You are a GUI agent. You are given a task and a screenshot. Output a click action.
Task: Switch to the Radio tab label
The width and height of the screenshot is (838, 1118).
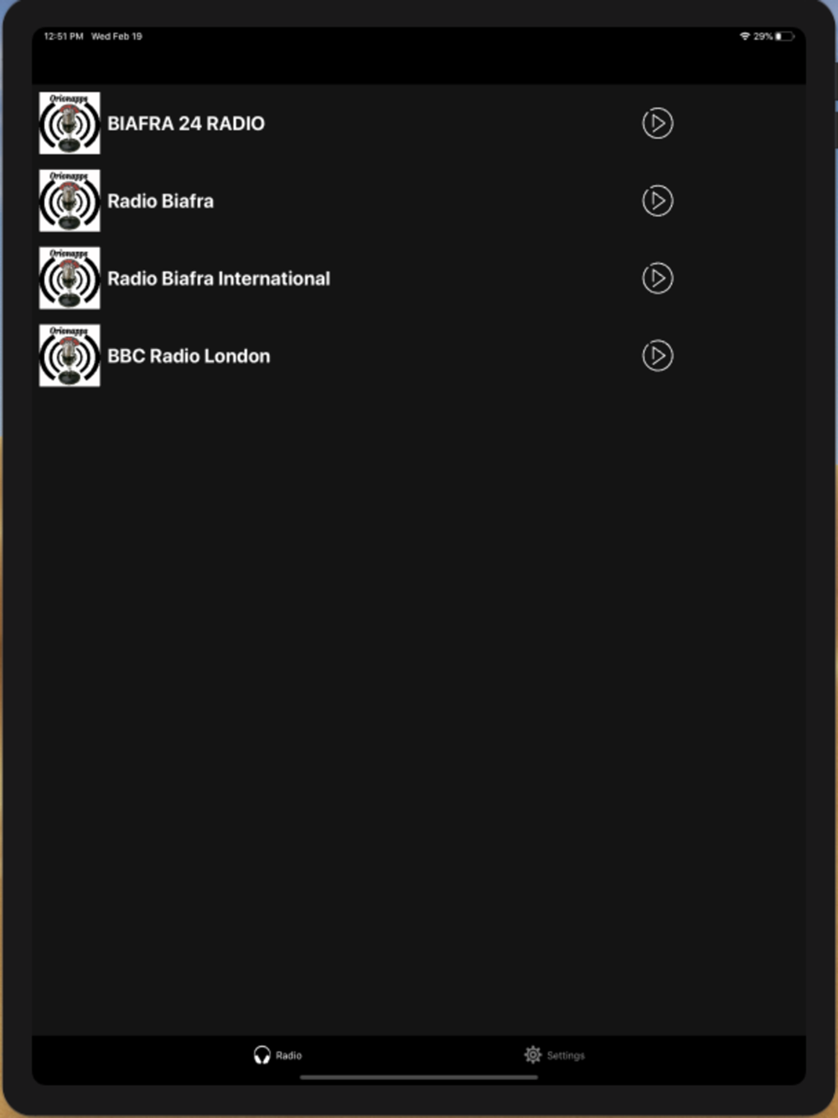(x=289, y=1056)
